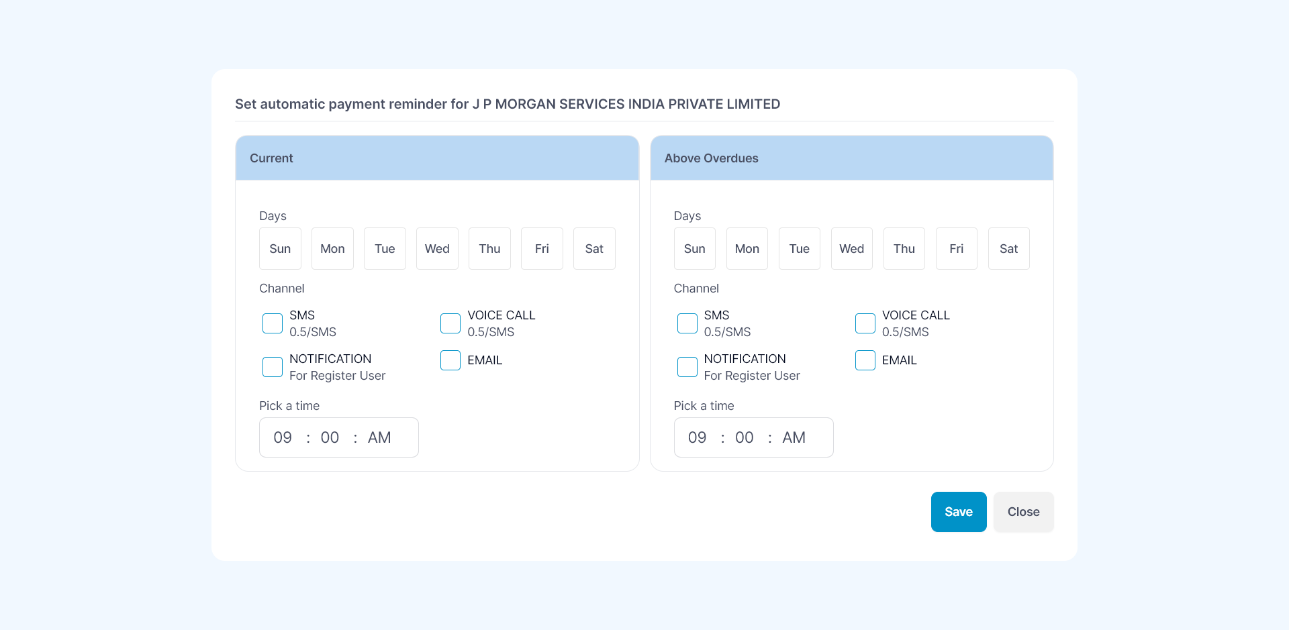
Task: Enable SMS checkbox in Current panel
Action: coord(273,323)
